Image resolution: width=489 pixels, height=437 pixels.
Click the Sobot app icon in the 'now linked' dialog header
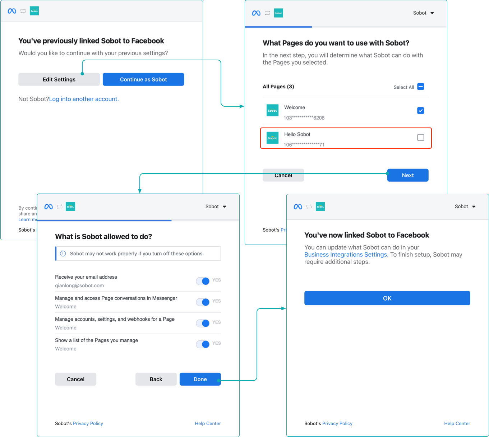click(320, 207)
